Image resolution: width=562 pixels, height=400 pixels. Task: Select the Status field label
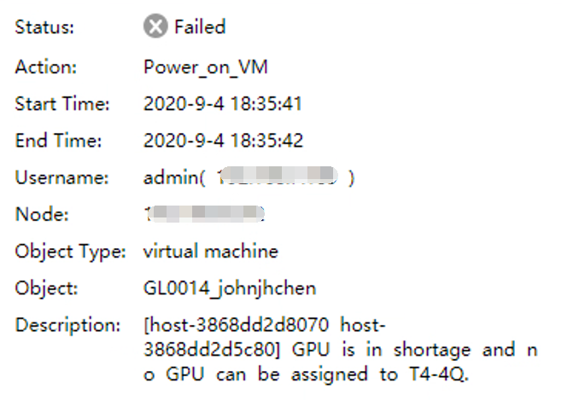44,27
